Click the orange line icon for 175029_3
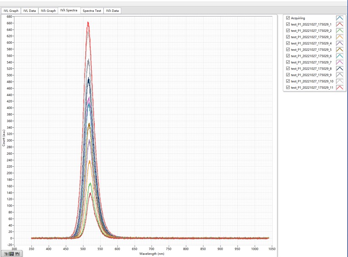Screen dimensions: 348x257 pyautogui.click(x=340, y=37)
